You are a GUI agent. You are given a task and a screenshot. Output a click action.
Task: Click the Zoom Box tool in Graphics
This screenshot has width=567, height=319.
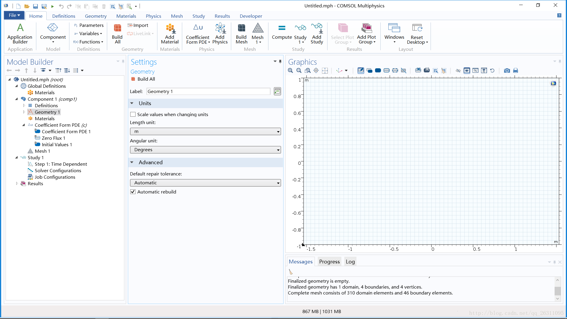[x=308, y=71]
